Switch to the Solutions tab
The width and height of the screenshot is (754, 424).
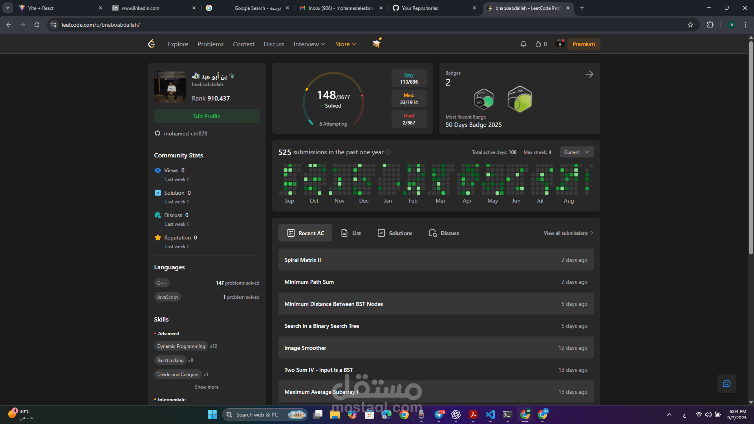coord(395,233)
